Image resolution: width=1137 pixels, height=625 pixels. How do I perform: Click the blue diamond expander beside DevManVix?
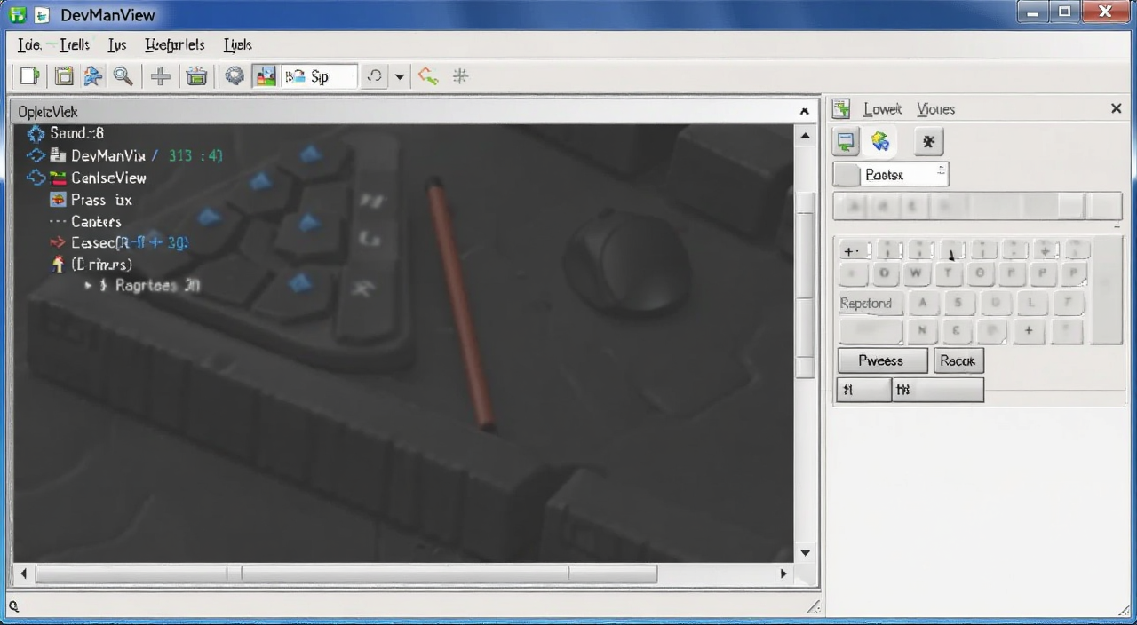[36, 155]
